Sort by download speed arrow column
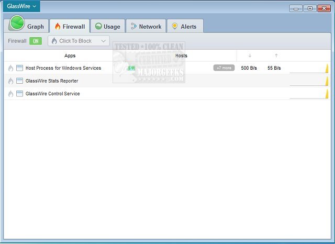335x244 pixels. click(250, 56)
